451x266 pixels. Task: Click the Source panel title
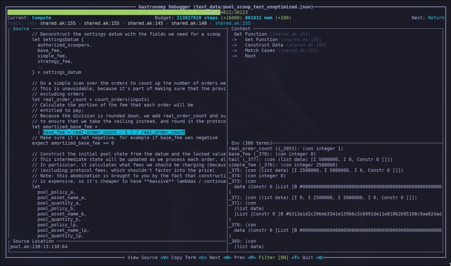(21, 29)
